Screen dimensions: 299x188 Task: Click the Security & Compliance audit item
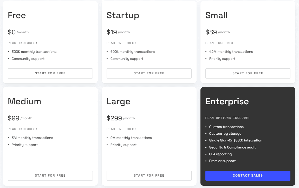pyautogui.click(x=232, y=147)
